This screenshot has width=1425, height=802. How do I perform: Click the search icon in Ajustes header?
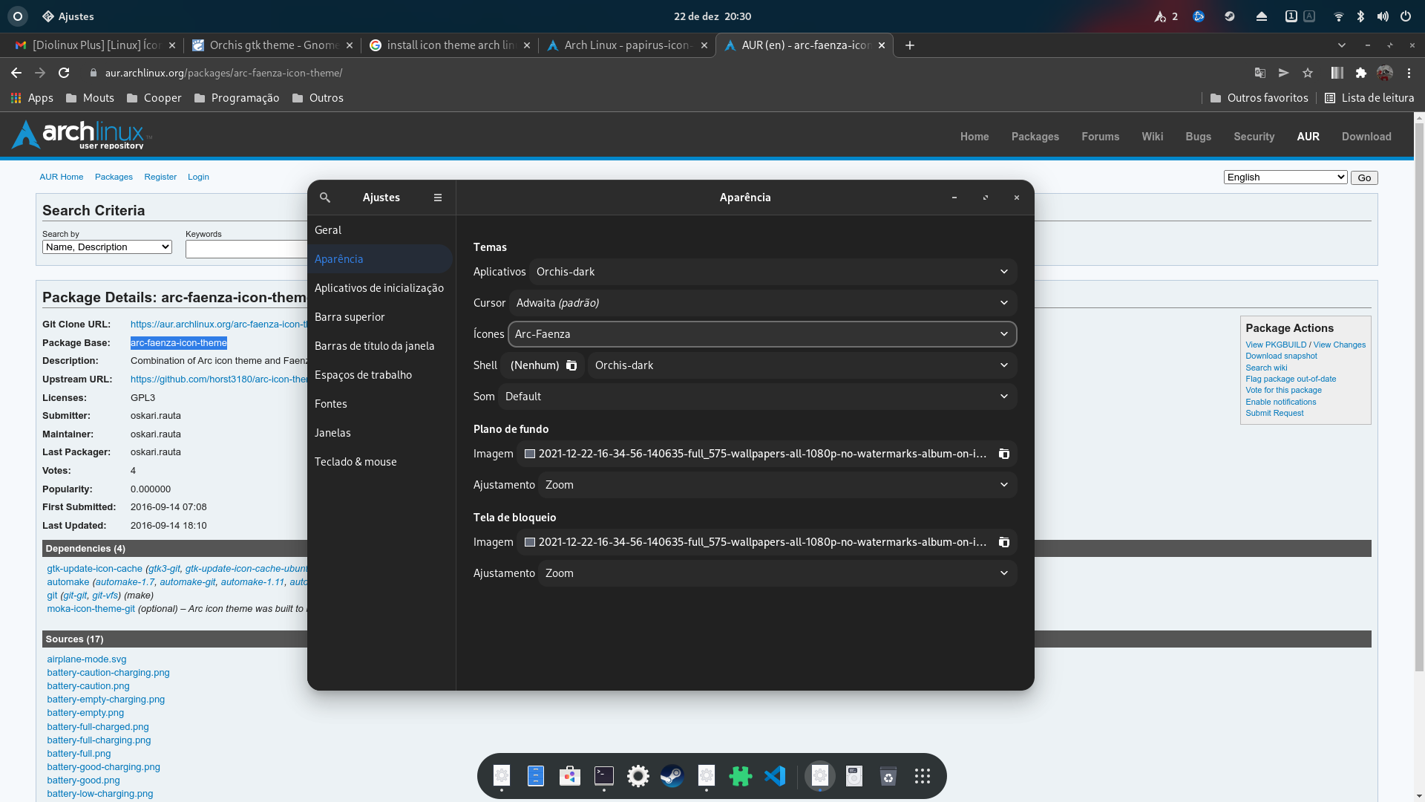tap(324, 198)
